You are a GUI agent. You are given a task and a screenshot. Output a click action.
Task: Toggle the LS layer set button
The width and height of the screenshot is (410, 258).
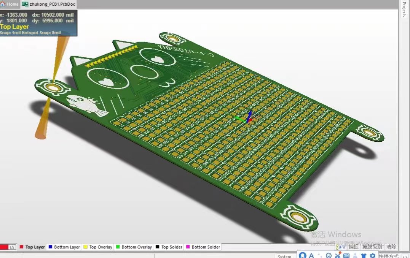12,247
